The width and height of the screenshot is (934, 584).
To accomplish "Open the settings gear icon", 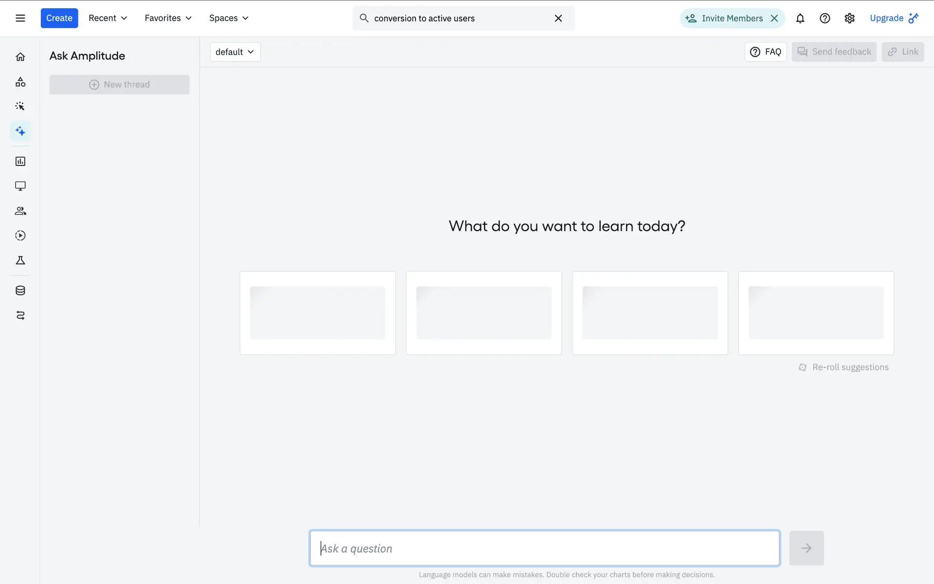I will 849,18.
